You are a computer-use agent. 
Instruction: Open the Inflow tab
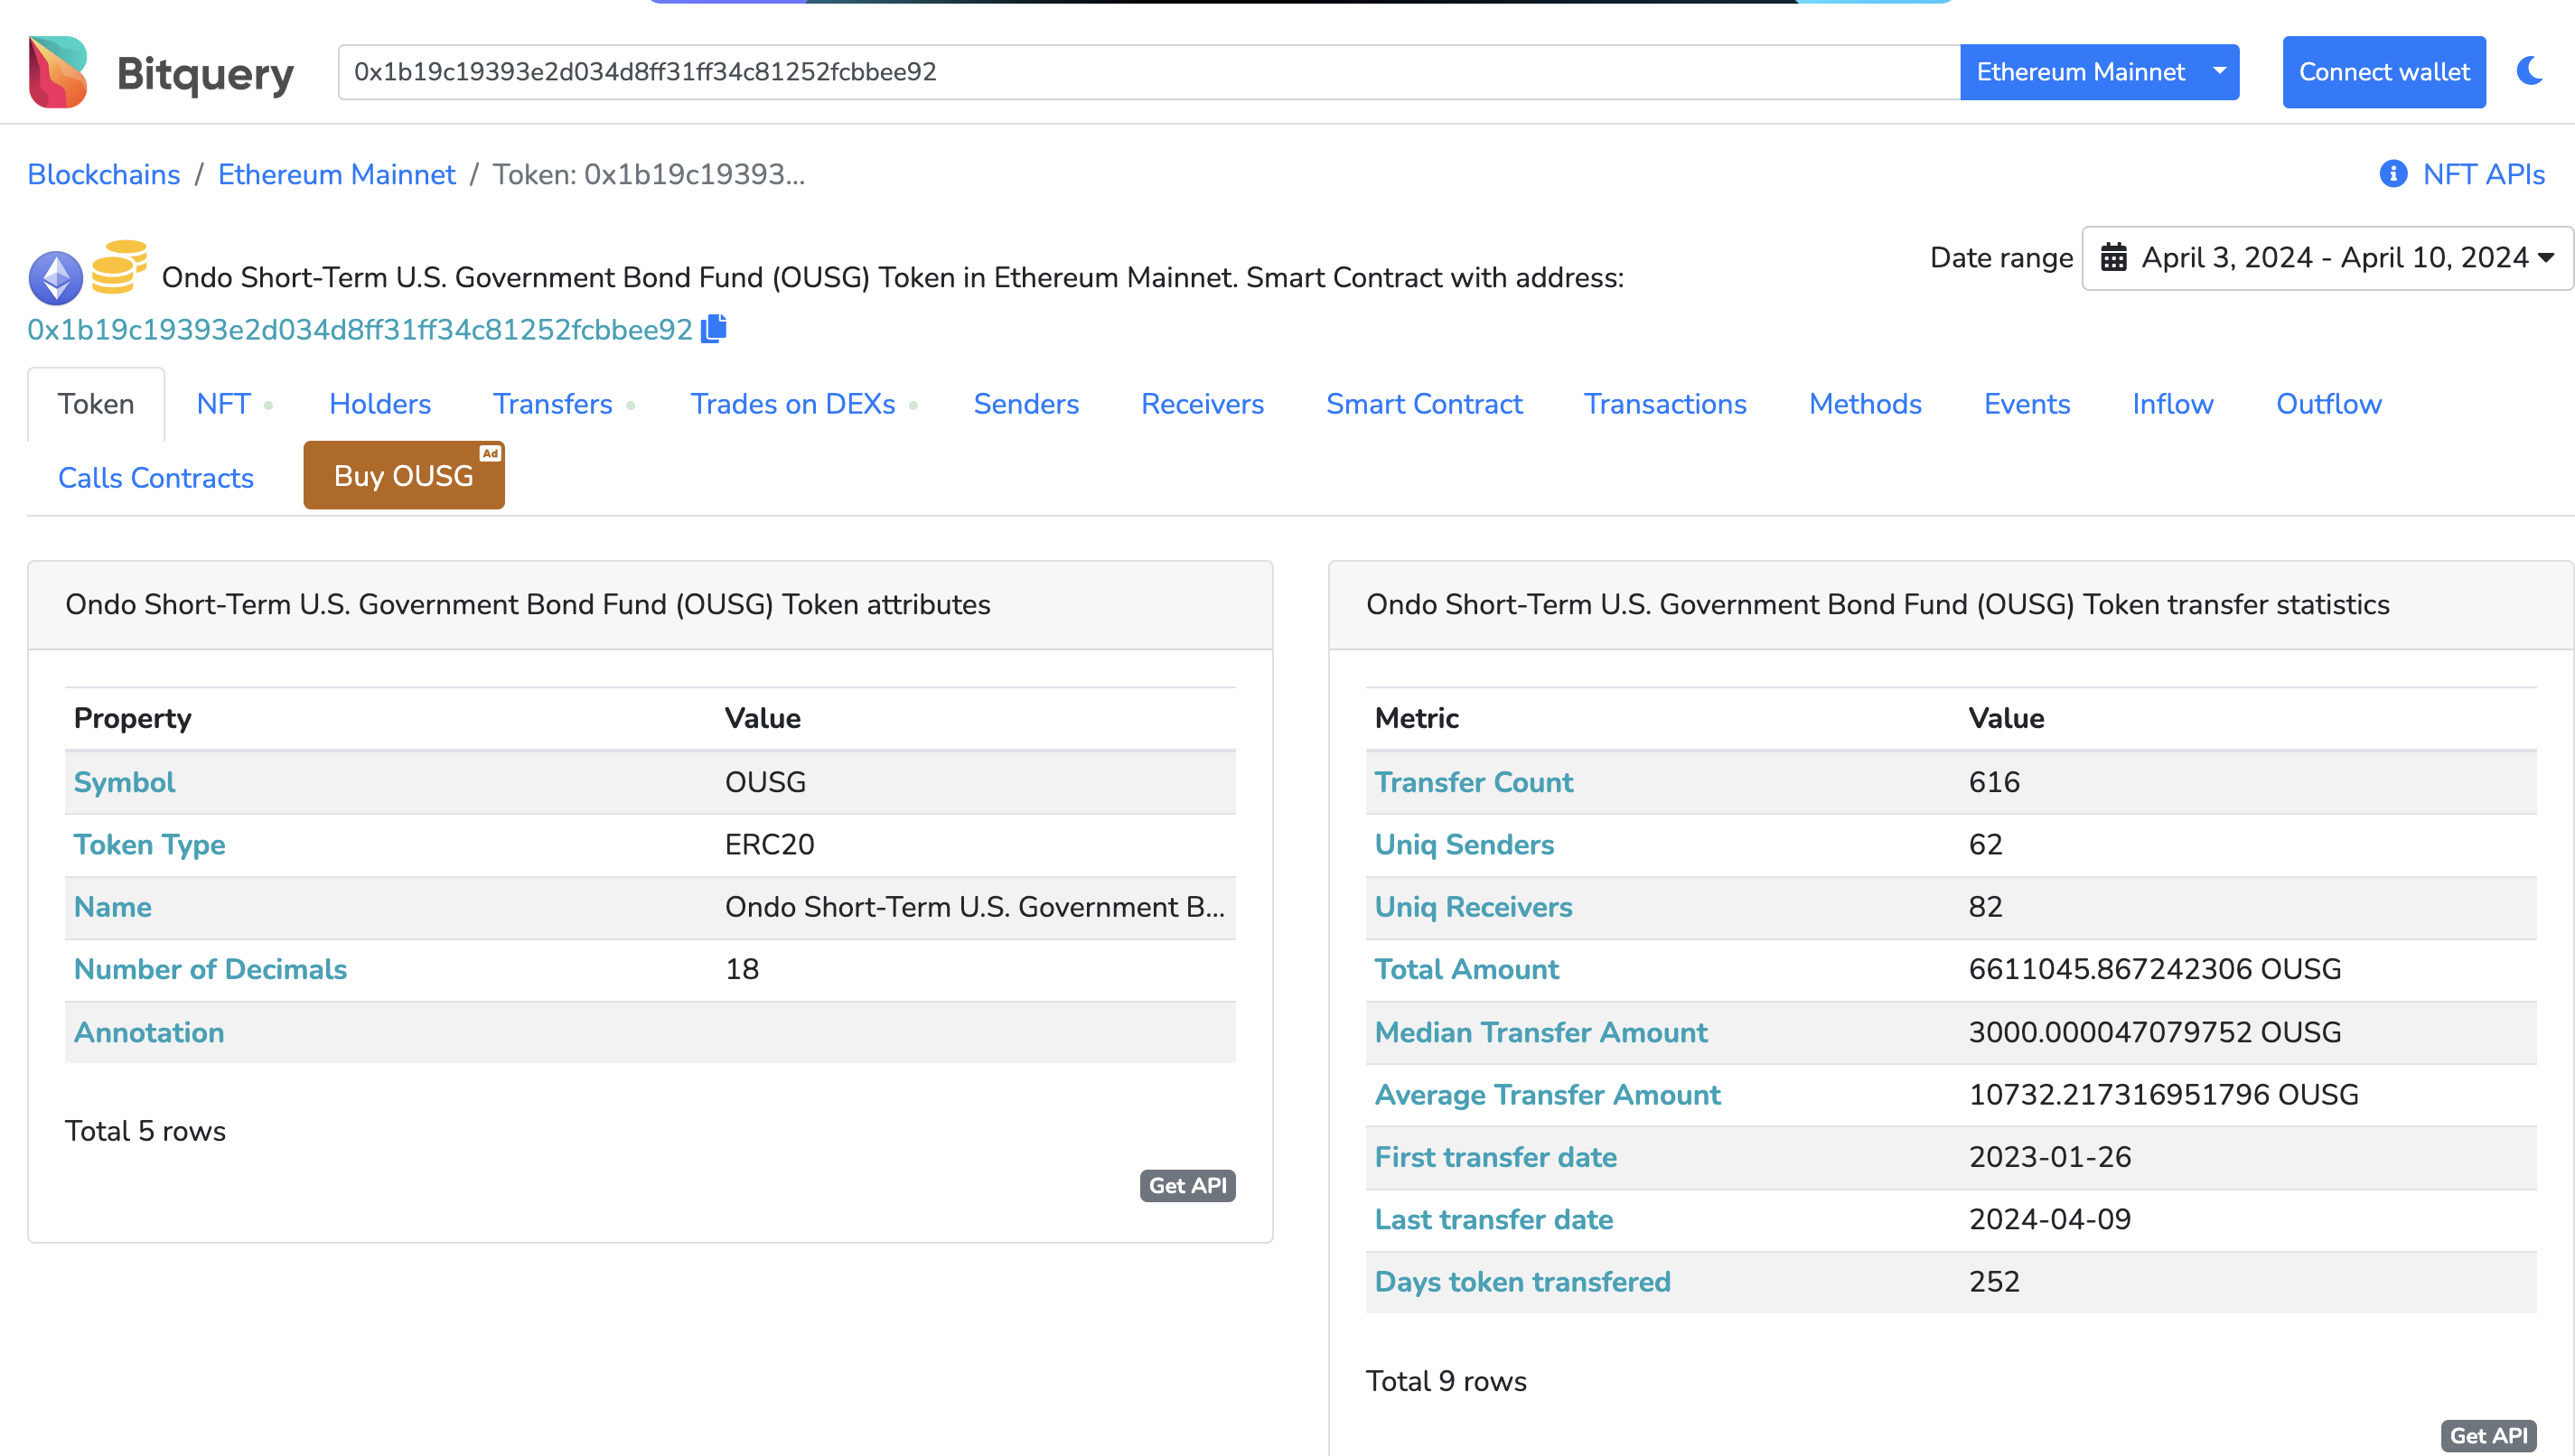2173,404
